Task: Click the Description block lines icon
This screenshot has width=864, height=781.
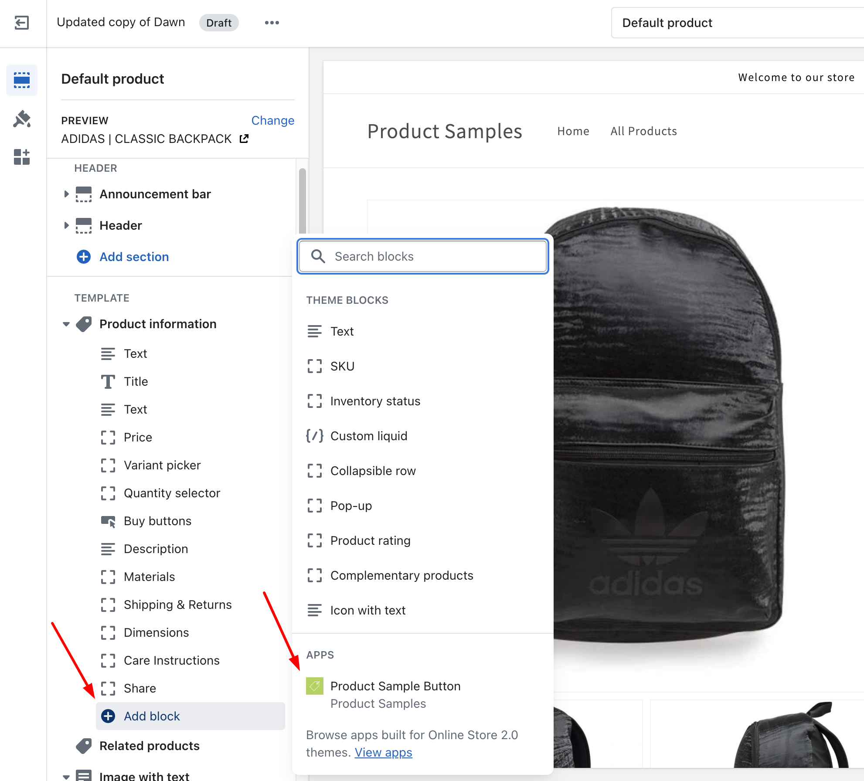Action: coord(108,549)
